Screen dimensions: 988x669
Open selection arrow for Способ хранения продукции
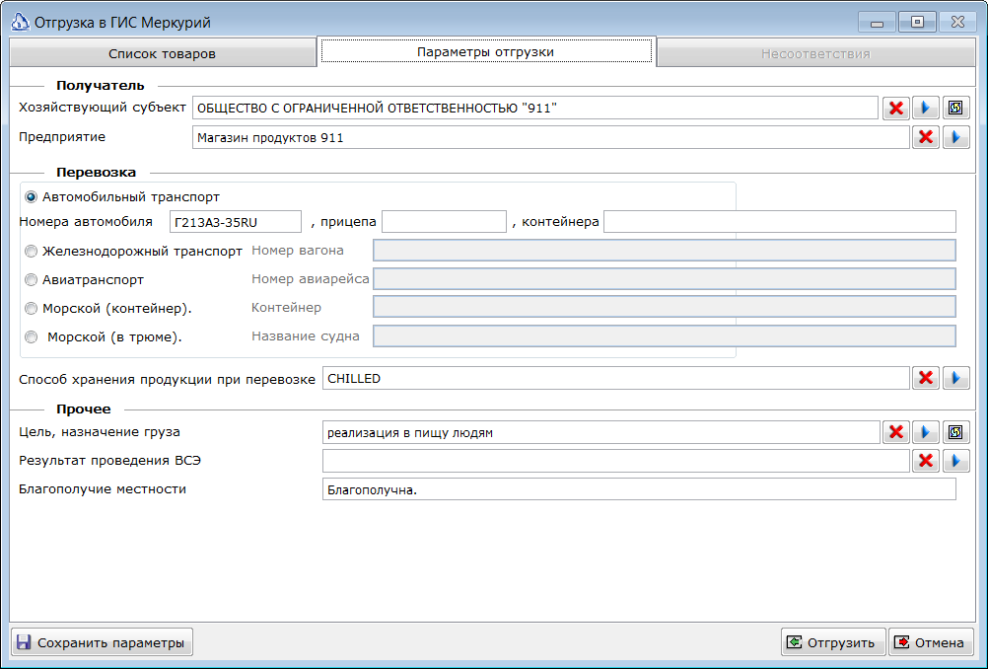pos(955,378)
